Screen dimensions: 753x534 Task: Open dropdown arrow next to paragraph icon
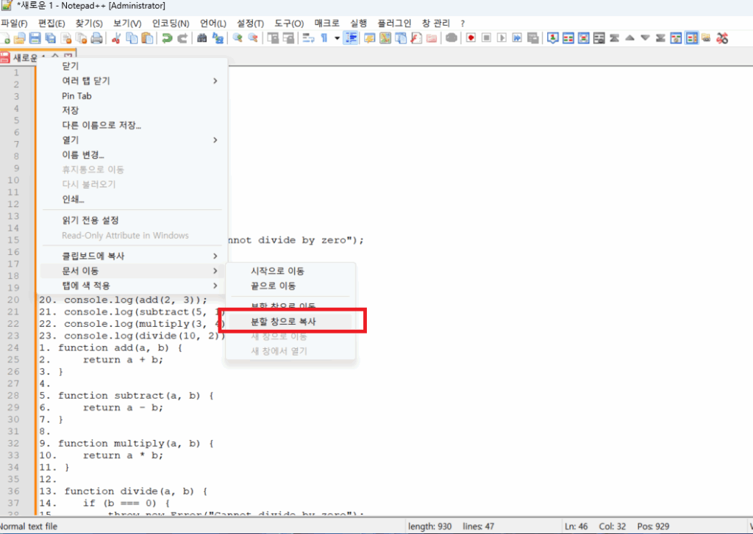338,38
